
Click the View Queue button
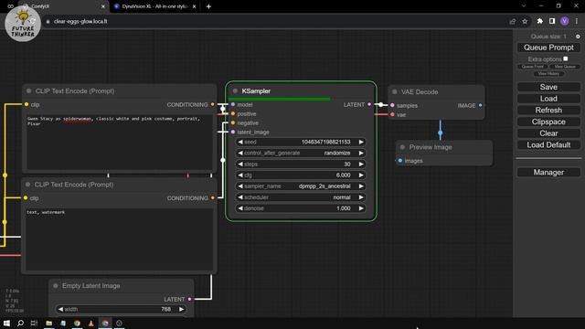tap(565, 67)
